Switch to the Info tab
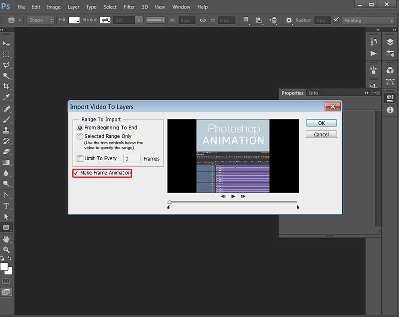The image size is (399, 317). point(313,93)
